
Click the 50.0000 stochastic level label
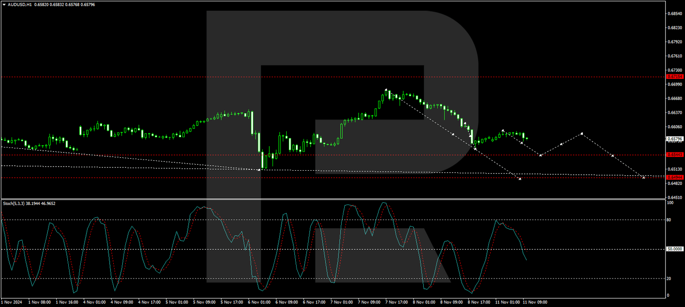(x=674, y=249)
